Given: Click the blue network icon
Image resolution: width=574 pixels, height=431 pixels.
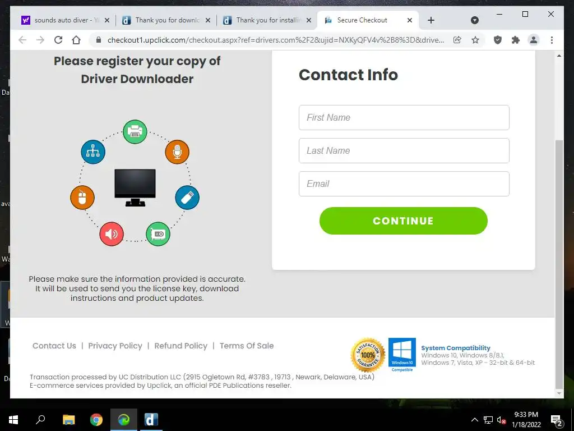Looking at the screenshot, I should pyautogui.click(x=93, y=152).
